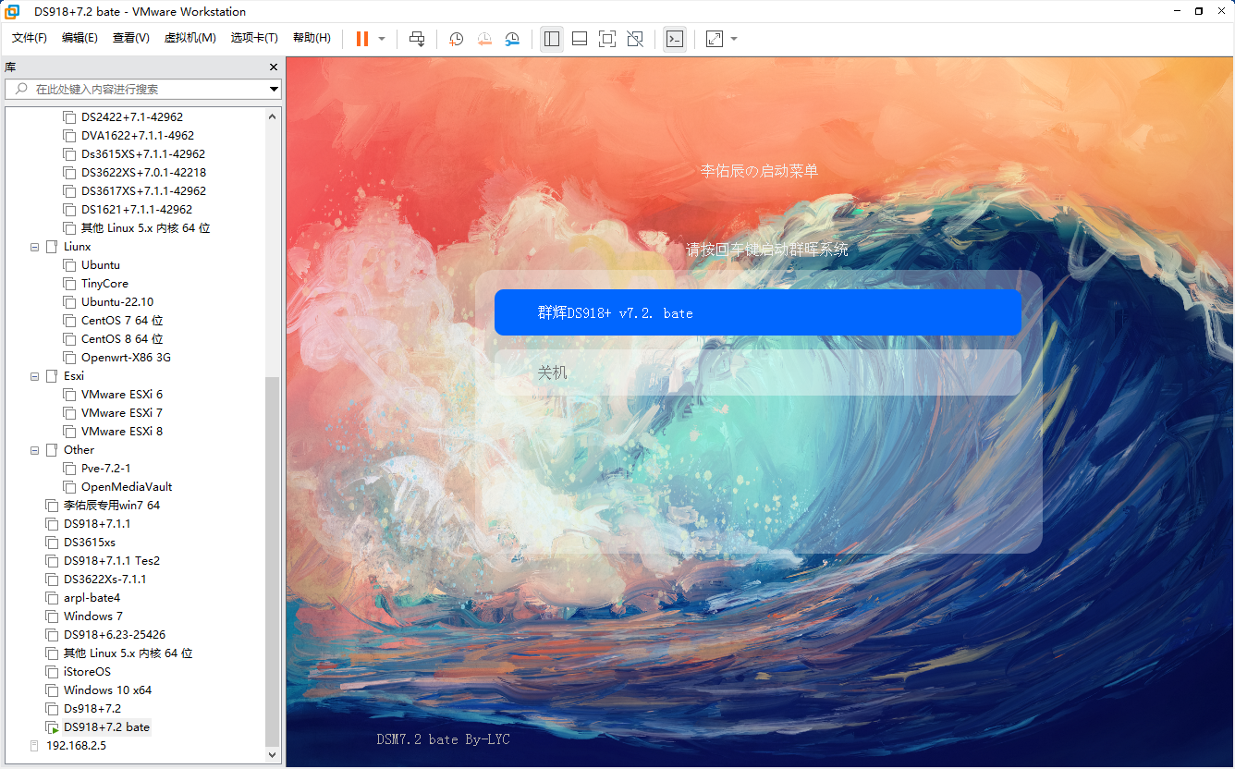
Task: Select Ds3615XS+7.1.1-42962 virtual machine
Action: (143, 154)
